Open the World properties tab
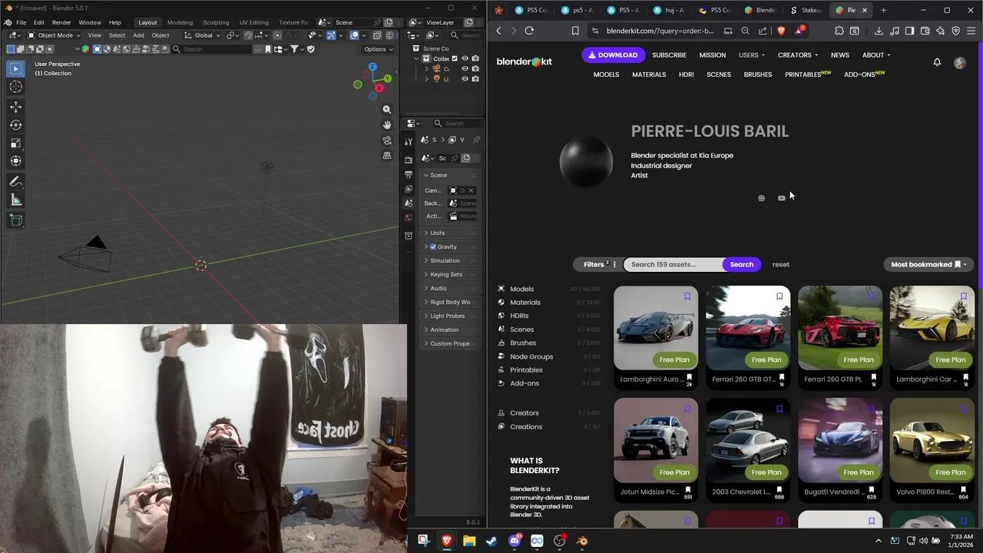 [x=409, y=217]
